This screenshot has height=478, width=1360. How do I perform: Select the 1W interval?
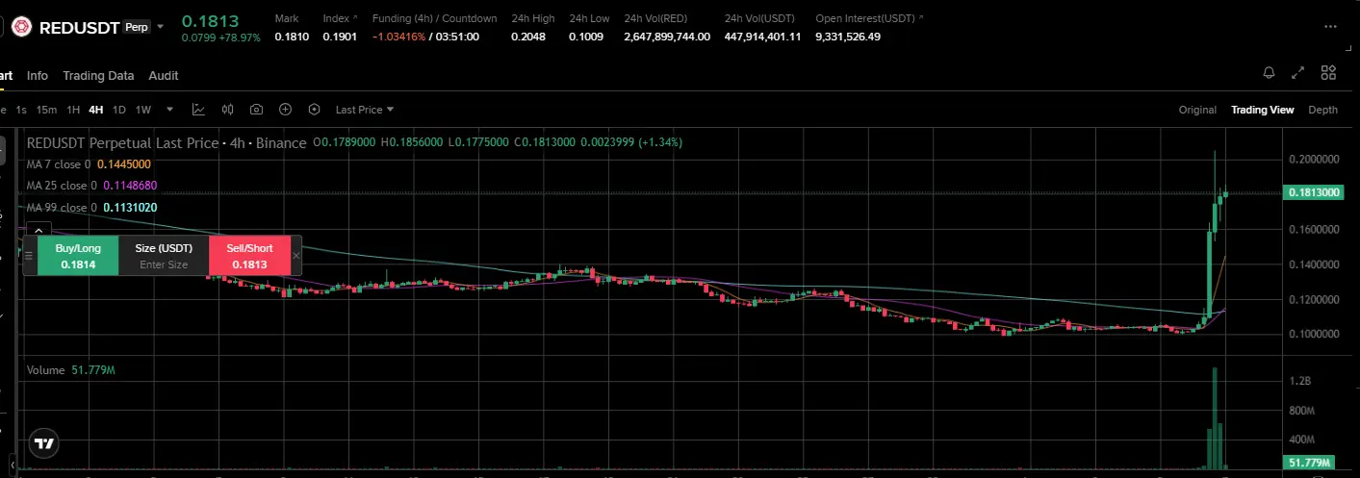pyautogui.click(x=143, y=110)
